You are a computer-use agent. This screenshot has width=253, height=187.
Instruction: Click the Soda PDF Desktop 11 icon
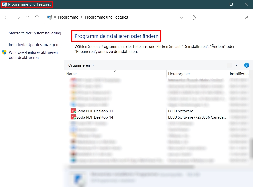[x=73, y=111]
